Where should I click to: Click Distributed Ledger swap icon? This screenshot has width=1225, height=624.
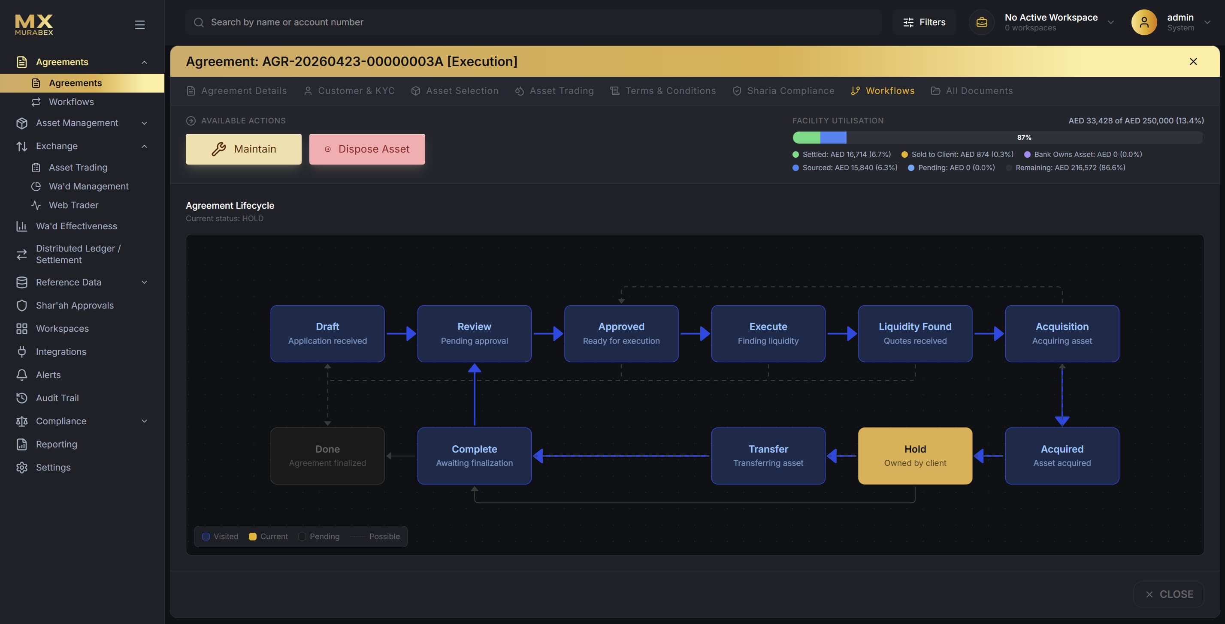point(22,255)
